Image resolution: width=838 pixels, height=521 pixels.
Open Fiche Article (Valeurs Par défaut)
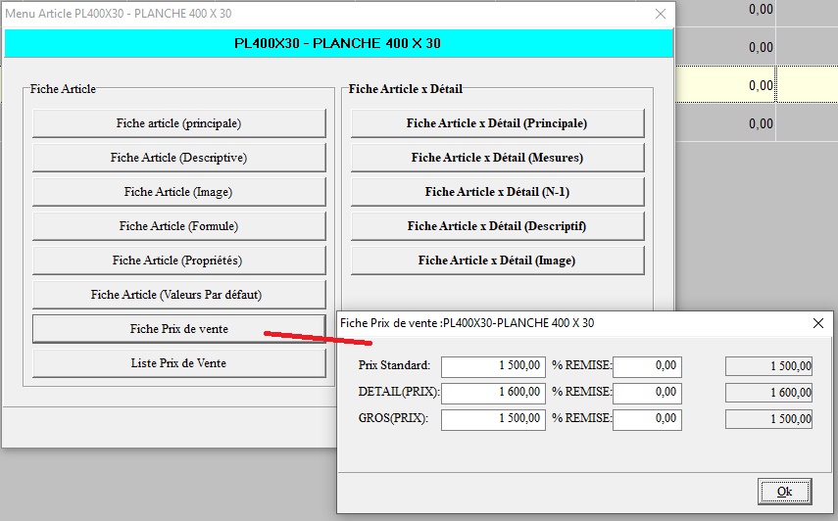pyautogui.click(x=178, y=295)
